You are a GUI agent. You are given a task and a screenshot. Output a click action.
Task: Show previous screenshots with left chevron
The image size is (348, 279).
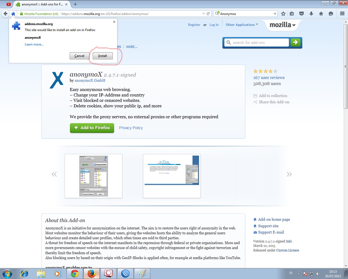(x=54, y=174)
